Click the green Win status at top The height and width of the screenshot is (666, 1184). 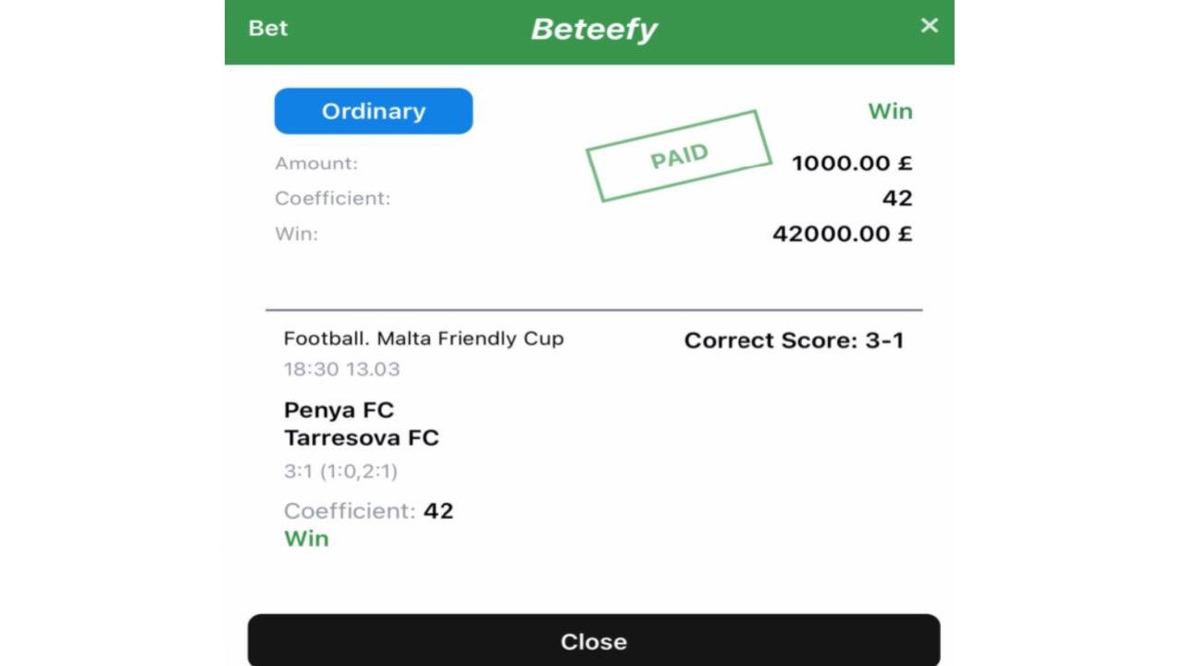890,111
